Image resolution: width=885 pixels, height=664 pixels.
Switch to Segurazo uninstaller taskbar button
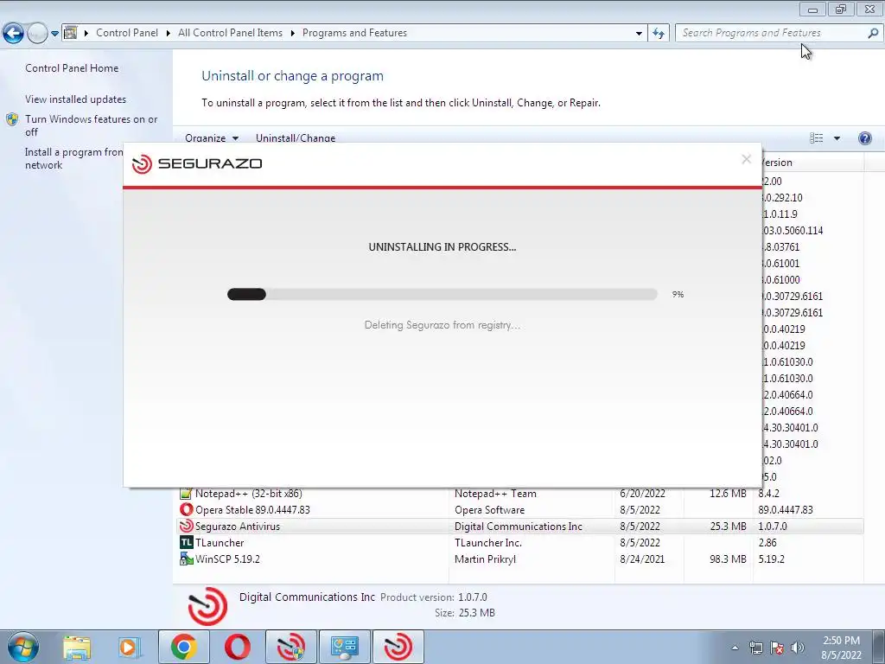tap(398, 647)
